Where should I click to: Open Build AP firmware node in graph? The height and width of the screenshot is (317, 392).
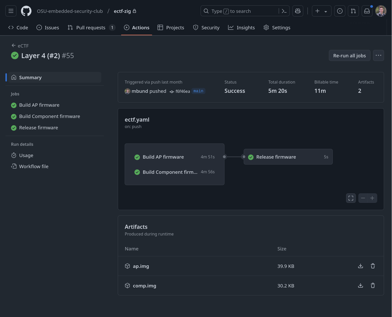click(x=174, y=157)
